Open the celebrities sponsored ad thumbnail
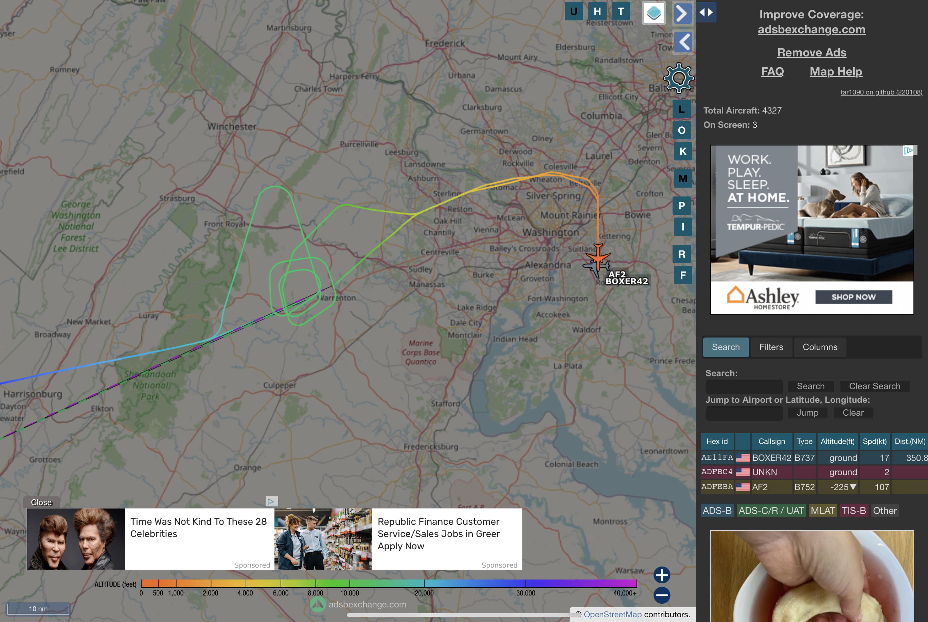928x622 pixels. pos(76,539)
